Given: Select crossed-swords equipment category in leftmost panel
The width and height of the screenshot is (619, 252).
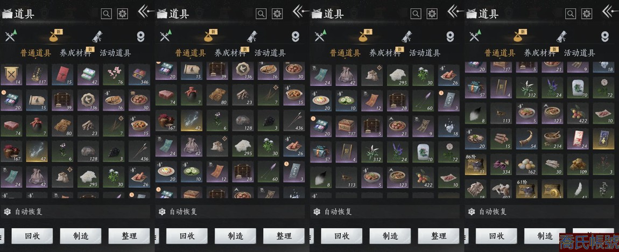Looking at the screenshot, I should click(10, 36).
